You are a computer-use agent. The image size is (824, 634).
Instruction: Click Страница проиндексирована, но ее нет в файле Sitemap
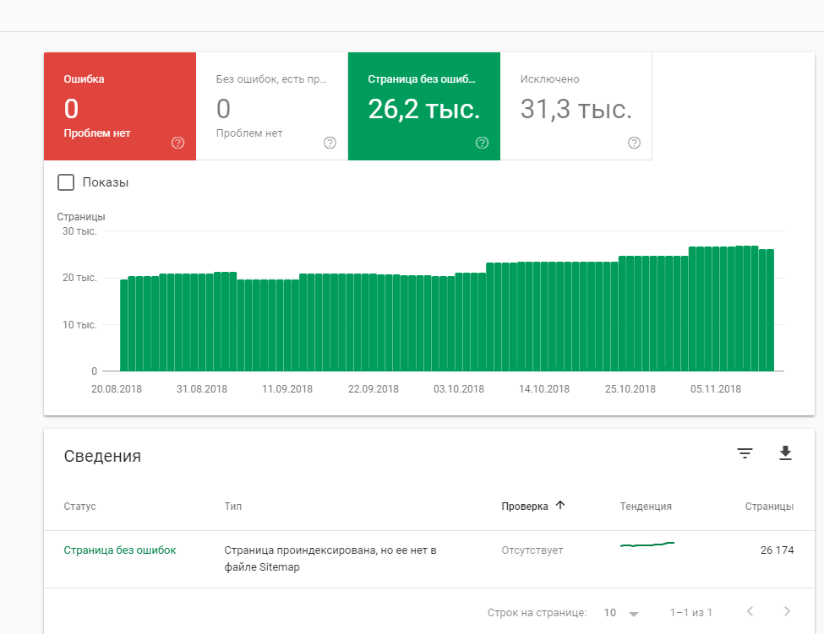click(x=330, y=558)
